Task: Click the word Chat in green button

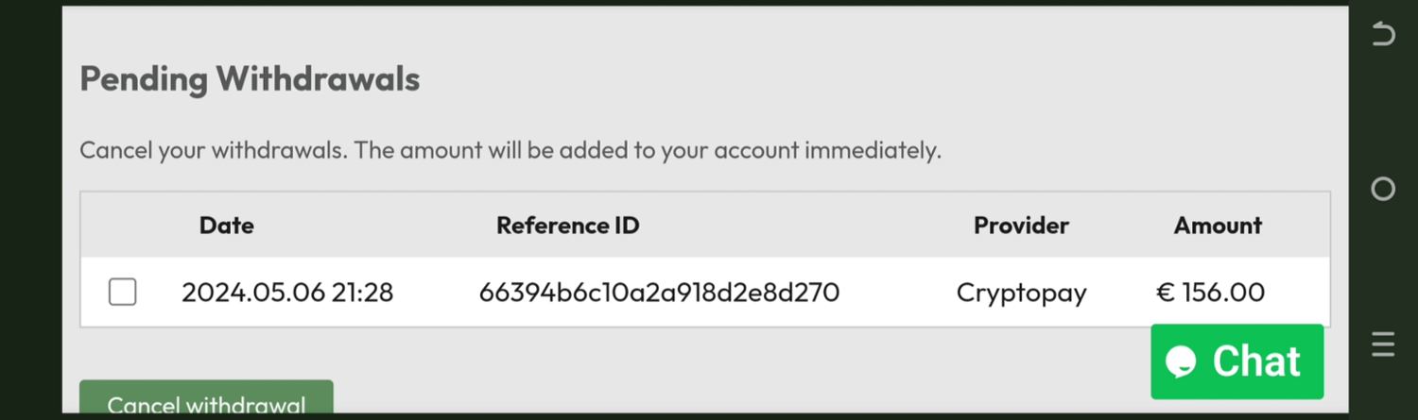Action: (1256, 361)
